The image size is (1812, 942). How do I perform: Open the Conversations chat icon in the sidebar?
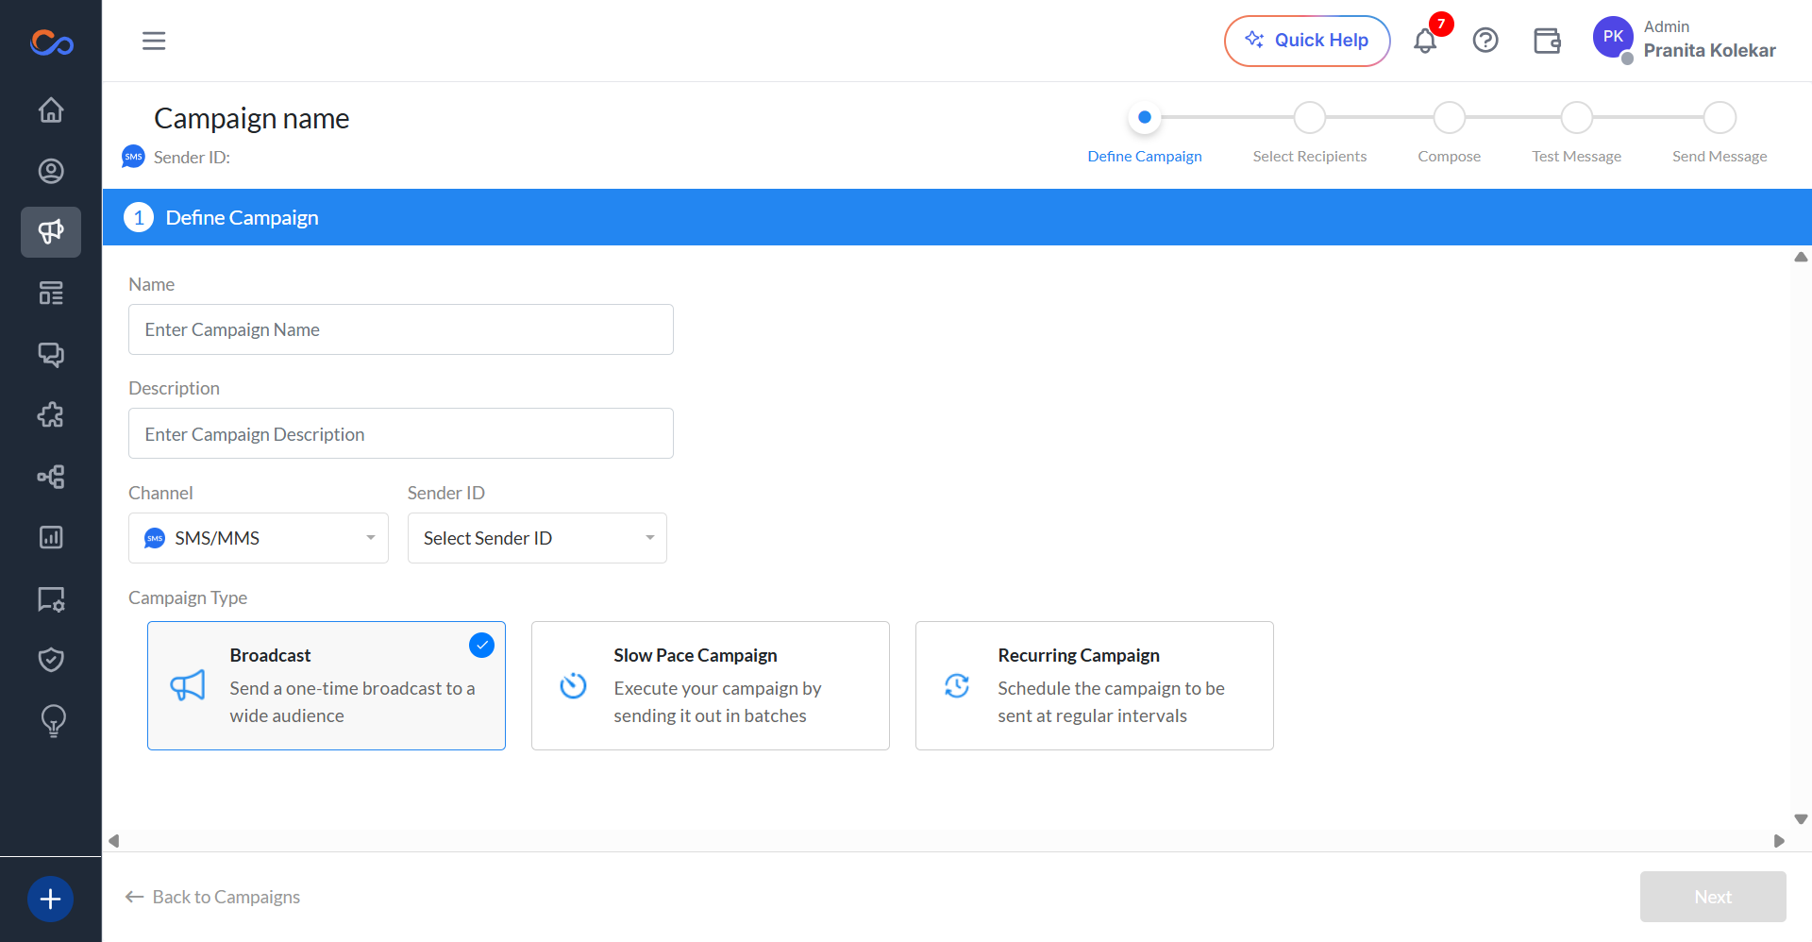[x=51, y=354]
